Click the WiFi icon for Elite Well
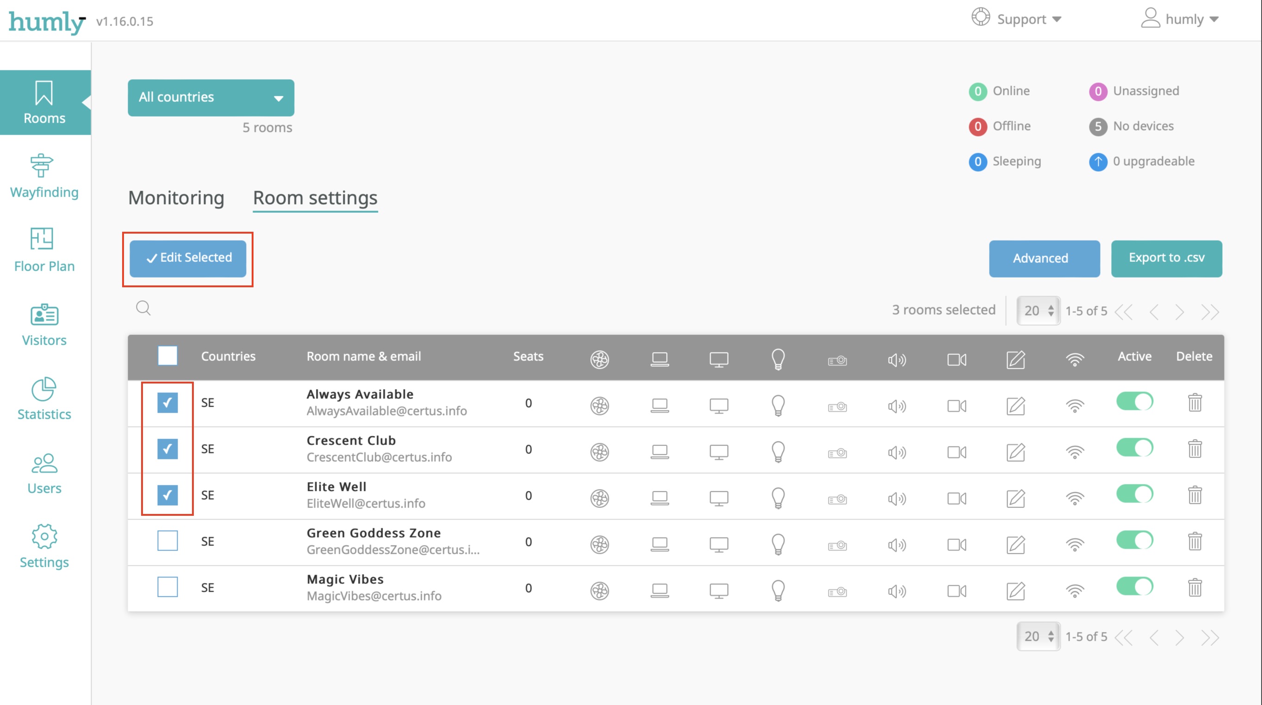Screen dimensions: 1262x705 tap(1075, 495)
